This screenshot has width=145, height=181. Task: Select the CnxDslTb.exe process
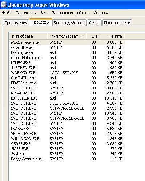tap(67, 78)
